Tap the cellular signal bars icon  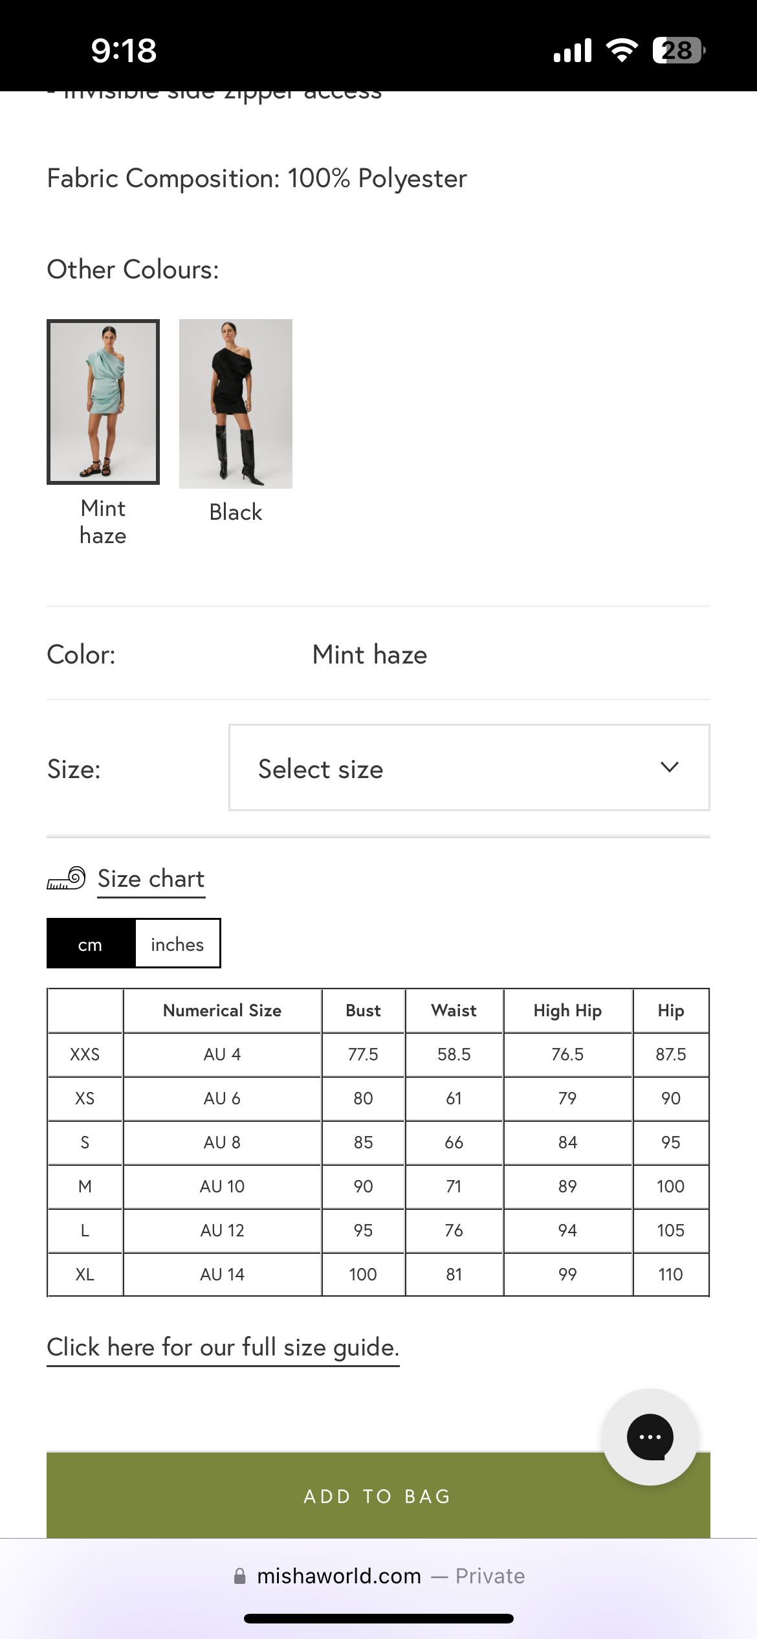(x=573, y=50)
